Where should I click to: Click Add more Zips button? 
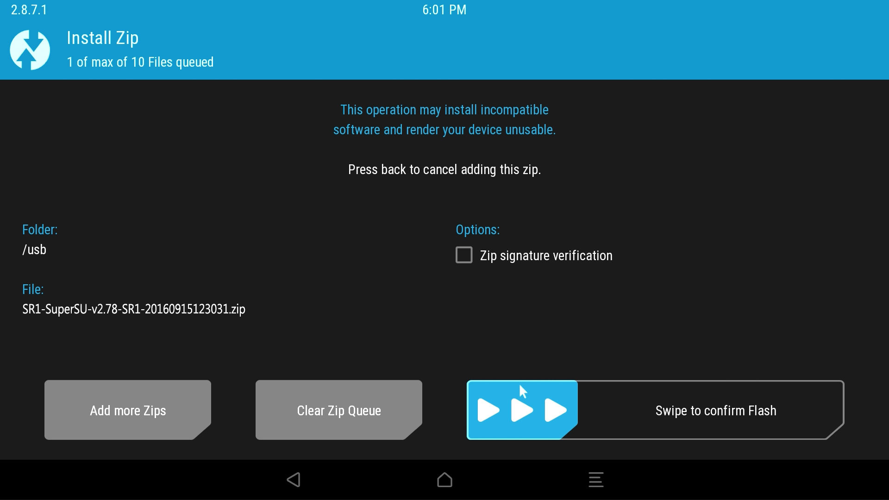tap(128, 410)
